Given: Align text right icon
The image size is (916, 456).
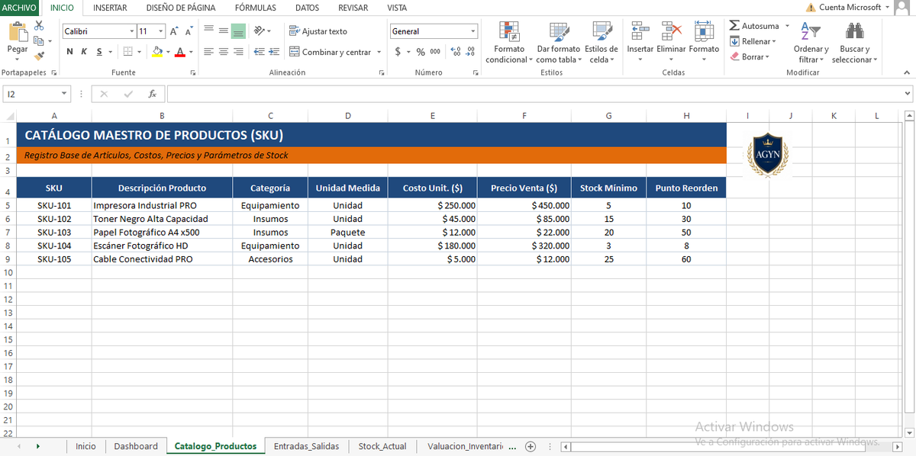Looking at the screenshot, I should pyautogui.click(x=238, y=52).
